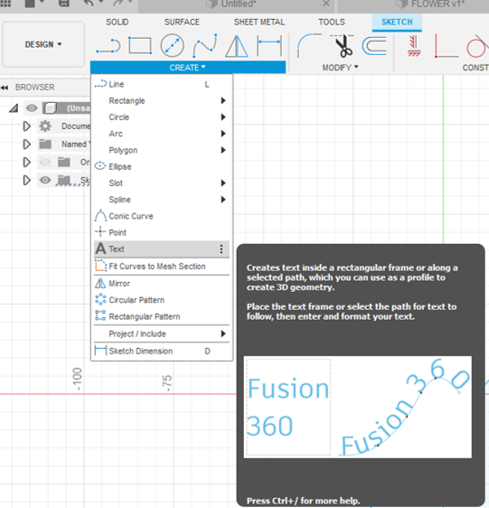This screenshot has width=489, height=508.
Task: Open the data panel grid icon
Action: [5, 4]
